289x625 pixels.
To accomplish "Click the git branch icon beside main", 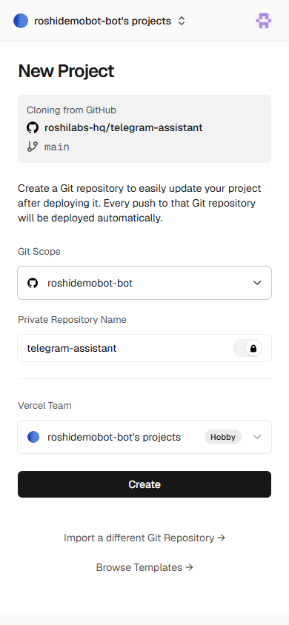I will (x=33, y=147).
